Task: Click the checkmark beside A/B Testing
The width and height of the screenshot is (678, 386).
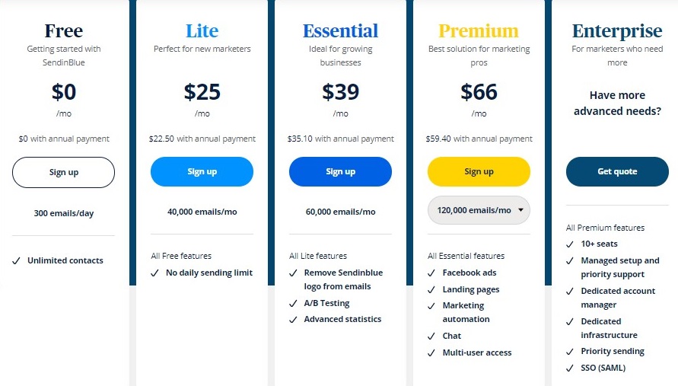Action: tap(293, 304)
